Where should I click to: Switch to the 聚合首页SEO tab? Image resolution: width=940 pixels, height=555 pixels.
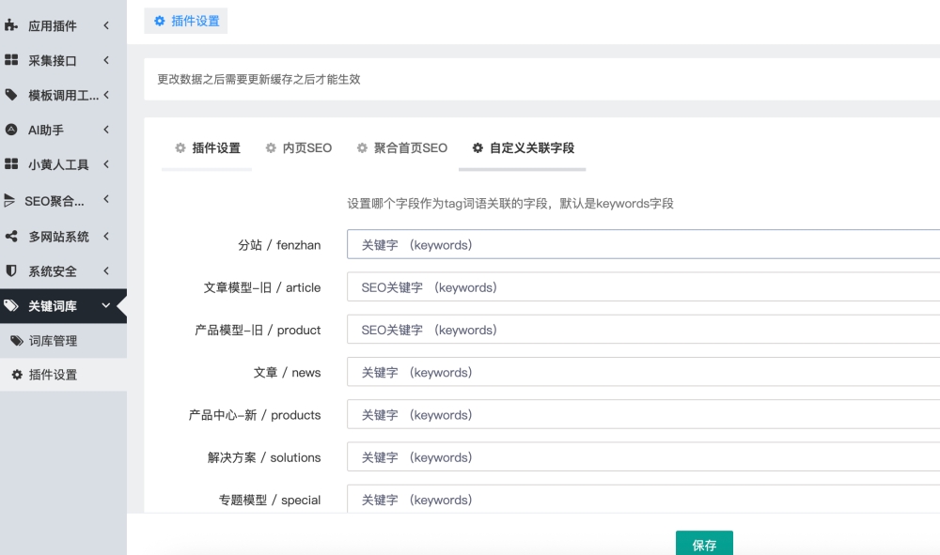pos(401,147)
